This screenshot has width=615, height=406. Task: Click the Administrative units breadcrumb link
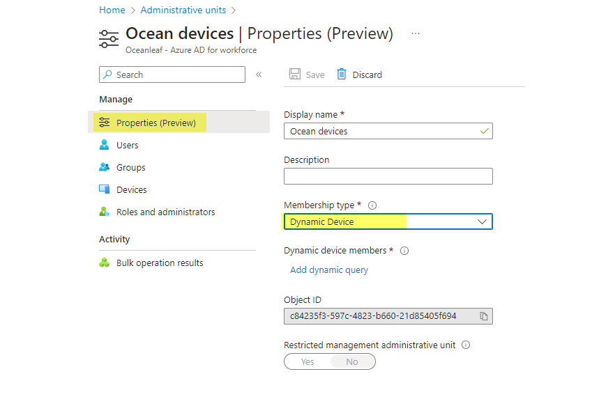[x=183, y=10]
